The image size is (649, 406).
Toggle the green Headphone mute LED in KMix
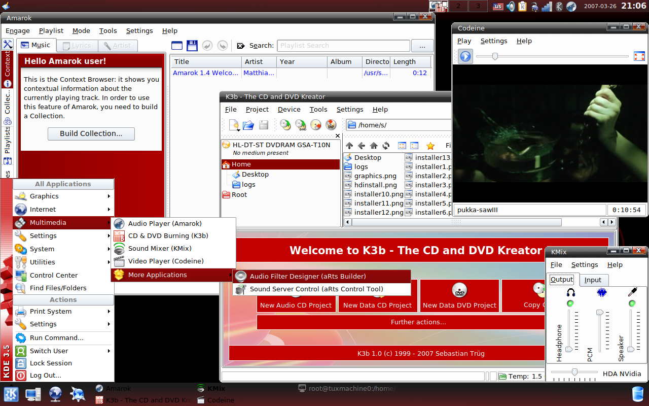coord(570,303)
